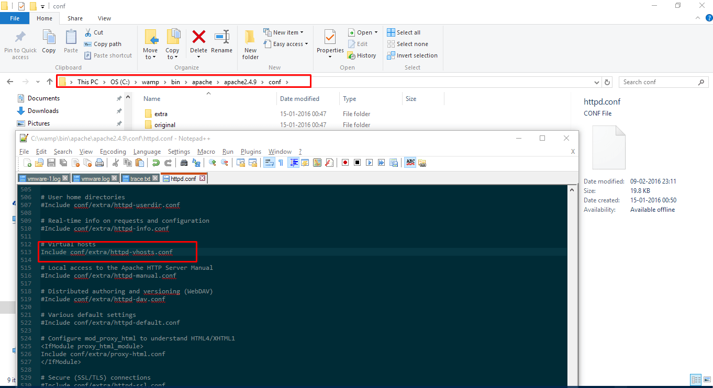Click the Print icon in Notepad++ toolbar
The image size is (713, 388).
click(99, 163)
